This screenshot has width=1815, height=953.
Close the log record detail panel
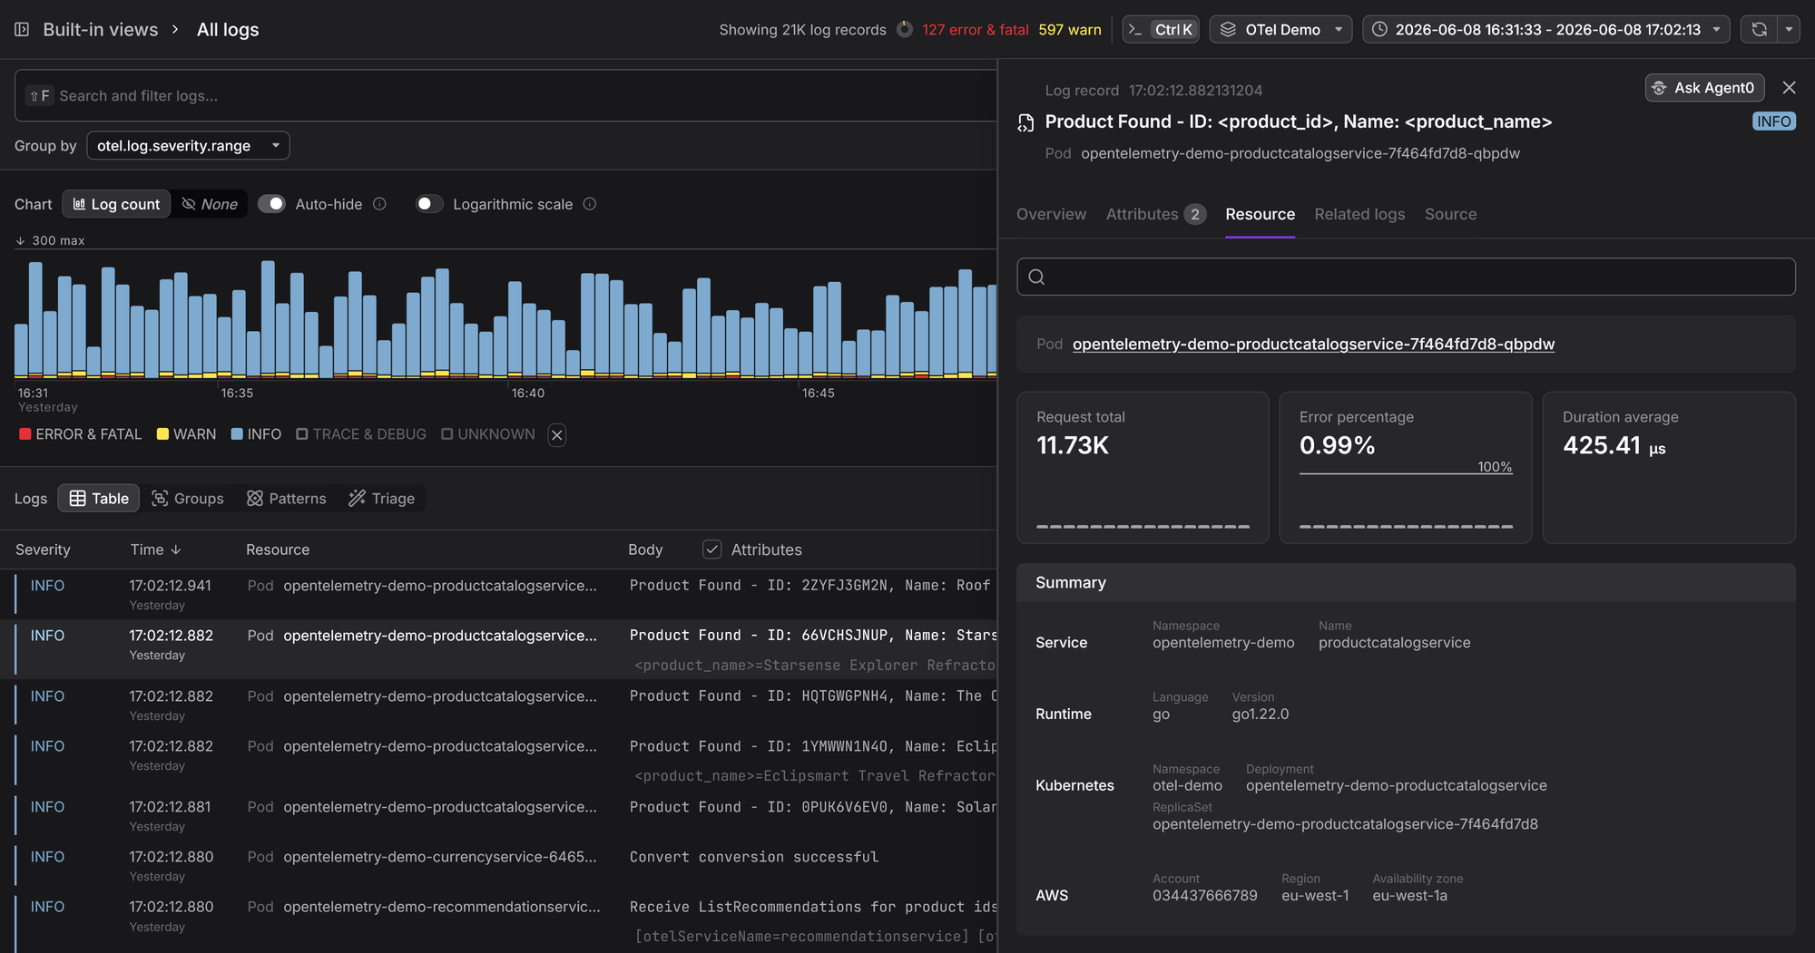coord(1789,88)
